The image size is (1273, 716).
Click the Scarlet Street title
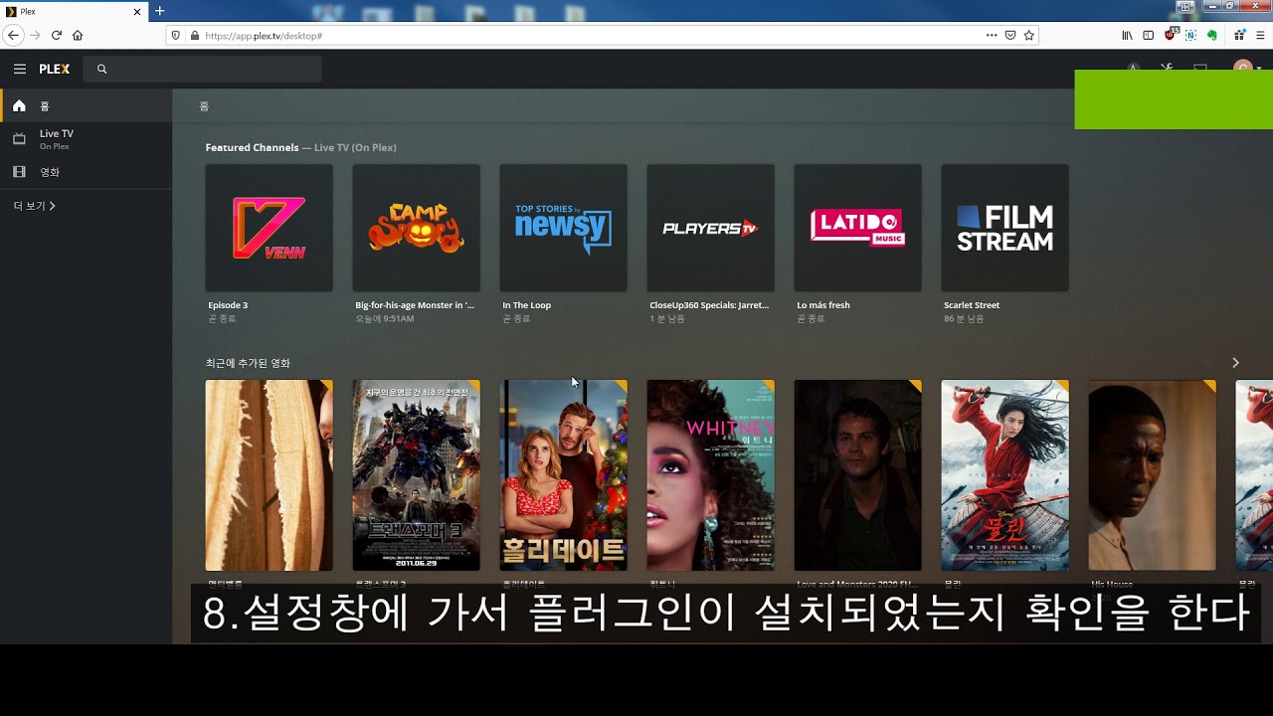972,305
